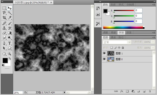Select the Zoom tool

coord(10,54)
